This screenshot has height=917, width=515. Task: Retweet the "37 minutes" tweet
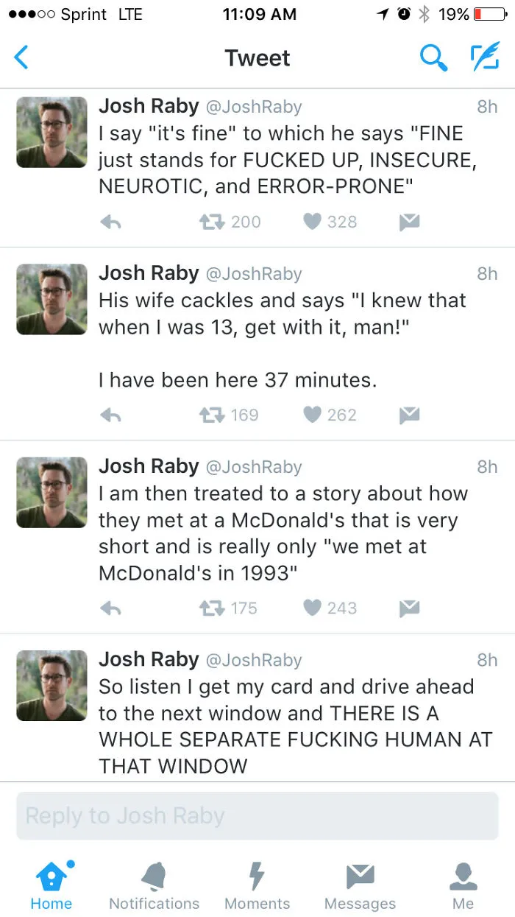point(213,415)
